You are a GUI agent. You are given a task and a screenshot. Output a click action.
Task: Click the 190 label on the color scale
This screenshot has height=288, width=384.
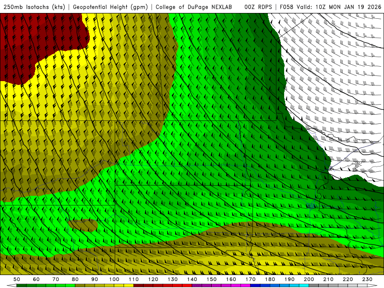pos(289,279)
